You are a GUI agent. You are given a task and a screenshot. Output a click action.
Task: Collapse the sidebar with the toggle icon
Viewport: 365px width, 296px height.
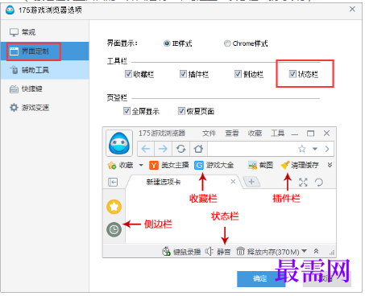(113, 183)
